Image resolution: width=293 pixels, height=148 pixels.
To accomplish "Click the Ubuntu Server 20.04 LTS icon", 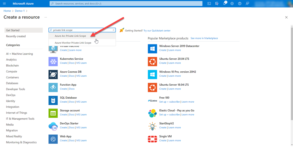I will pyautogui.click(x=153, y=61).
